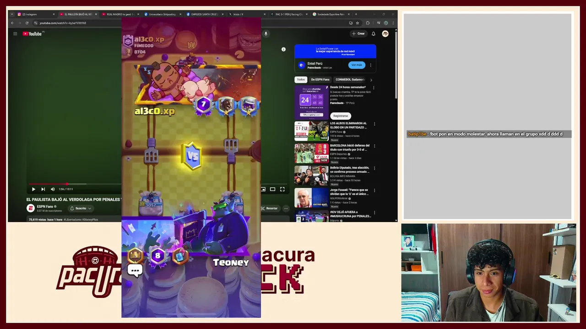Toggle fullscreen on the video player
This screenshot has height=329, width=586.
(282, 189)
